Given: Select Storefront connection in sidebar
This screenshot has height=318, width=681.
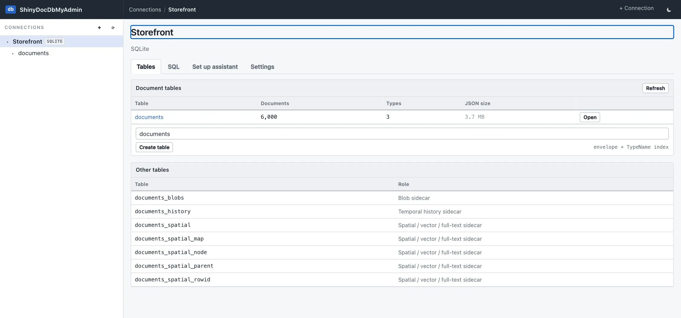Looking at the screenshot, I should pos(61,41).
